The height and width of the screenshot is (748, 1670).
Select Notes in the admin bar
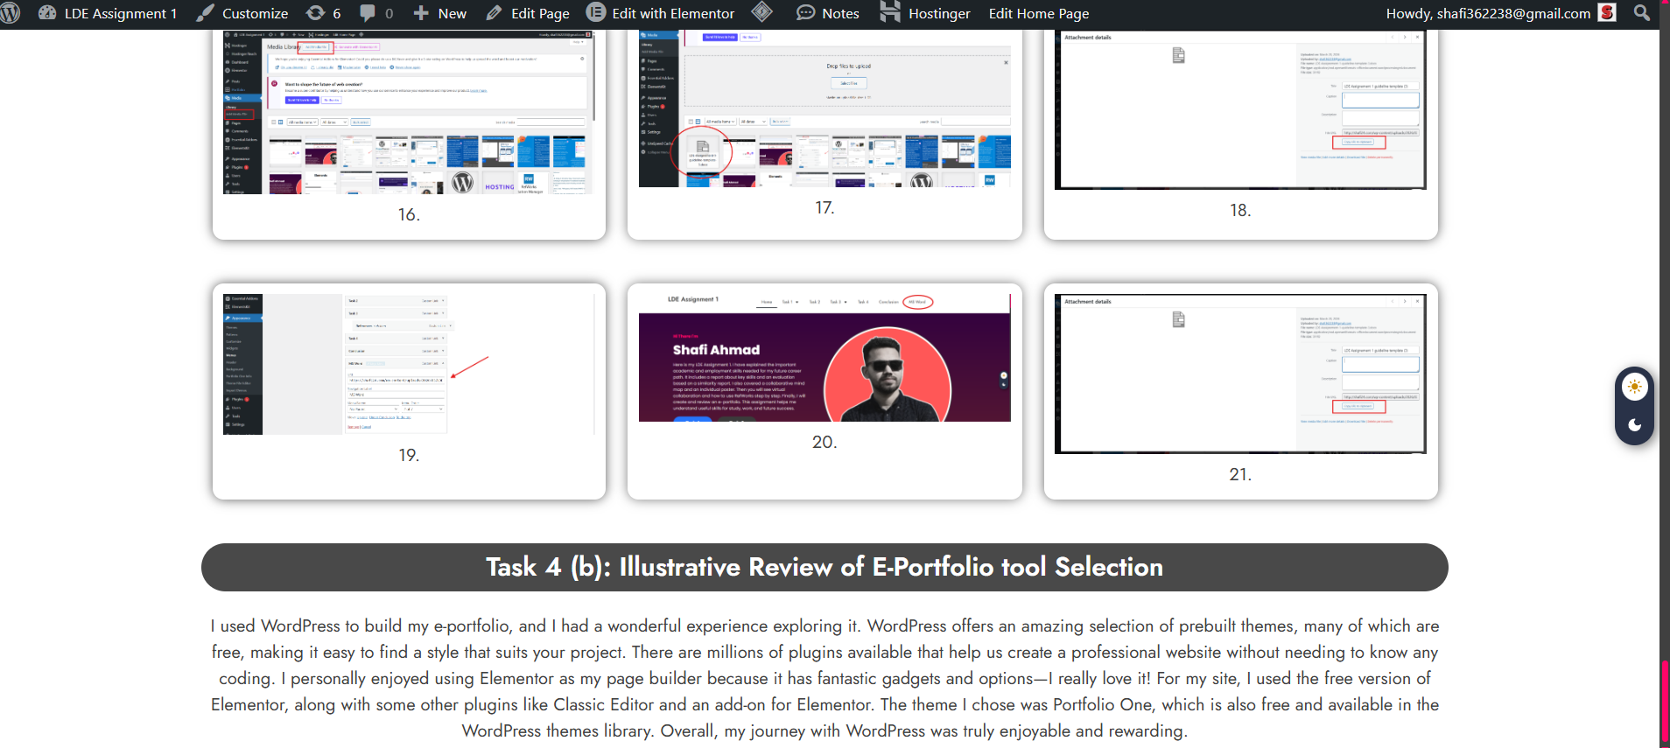point(828,13)
